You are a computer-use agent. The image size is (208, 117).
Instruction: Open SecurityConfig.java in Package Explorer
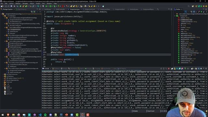[15, 26]
